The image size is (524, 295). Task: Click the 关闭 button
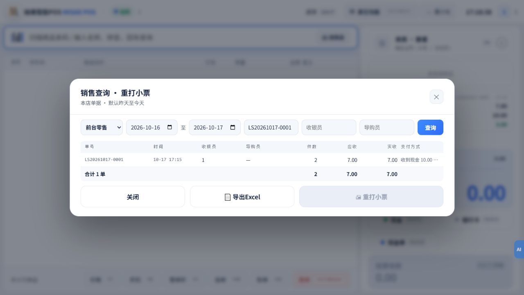pyautogui.click(x=133, y=197)
